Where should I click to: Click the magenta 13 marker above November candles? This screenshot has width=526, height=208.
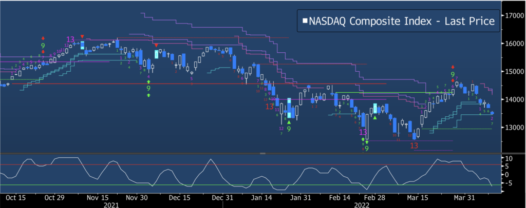(70, 40)
